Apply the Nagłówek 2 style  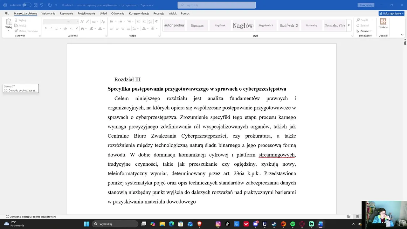point(266,25)
